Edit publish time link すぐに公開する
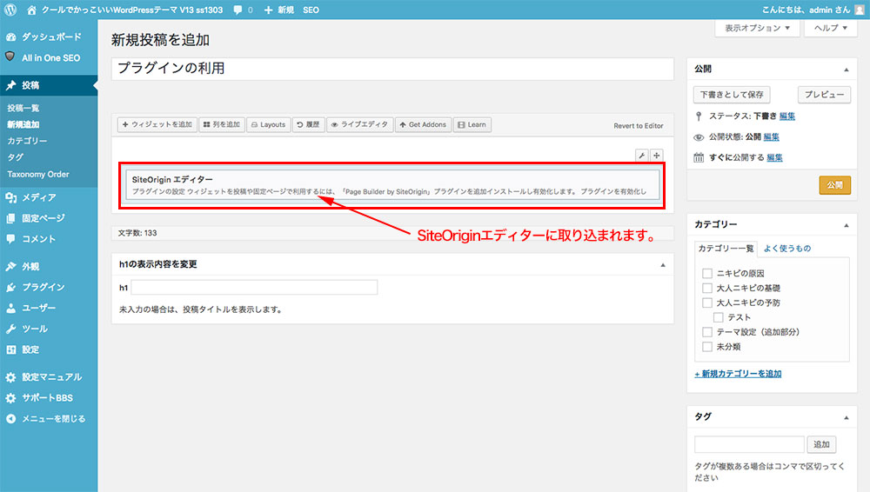870x492 pixels. coord(774,157)
